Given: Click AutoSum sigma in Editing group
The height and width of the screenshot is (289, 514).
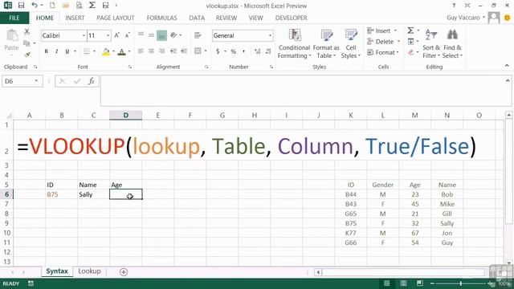Looking at the screenshot, I should [x=410, y=31].
